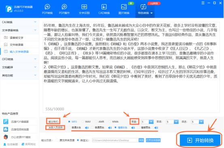Open the hamburger menu icon in title bar
The width and height of the screenshot is (224, 148).
[x=203, y=3]
